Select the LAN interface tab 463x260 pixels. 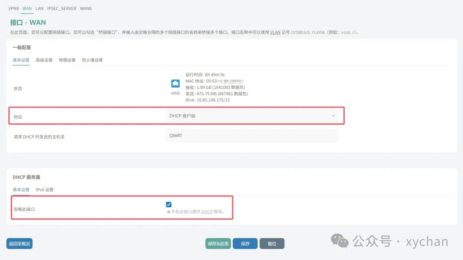(x=39, y=9)
